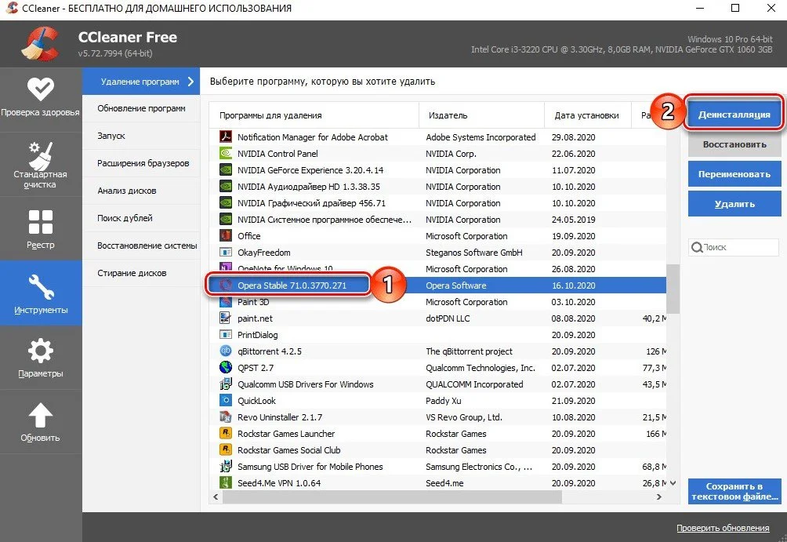Open the Registry grid icon
Screen dimensions: 787x542
pyautogui.click(x=40, y=221)
